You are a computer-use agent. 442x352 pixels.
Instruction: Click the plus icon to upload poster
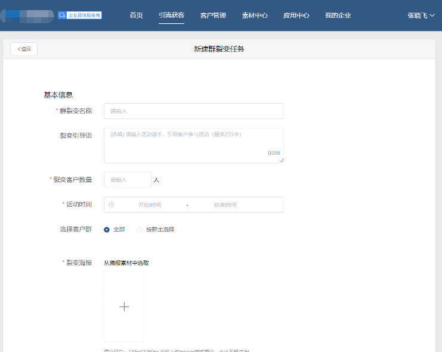click(124, 307)
